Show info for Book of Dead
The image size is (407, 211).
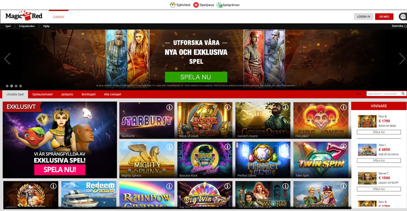228,107
